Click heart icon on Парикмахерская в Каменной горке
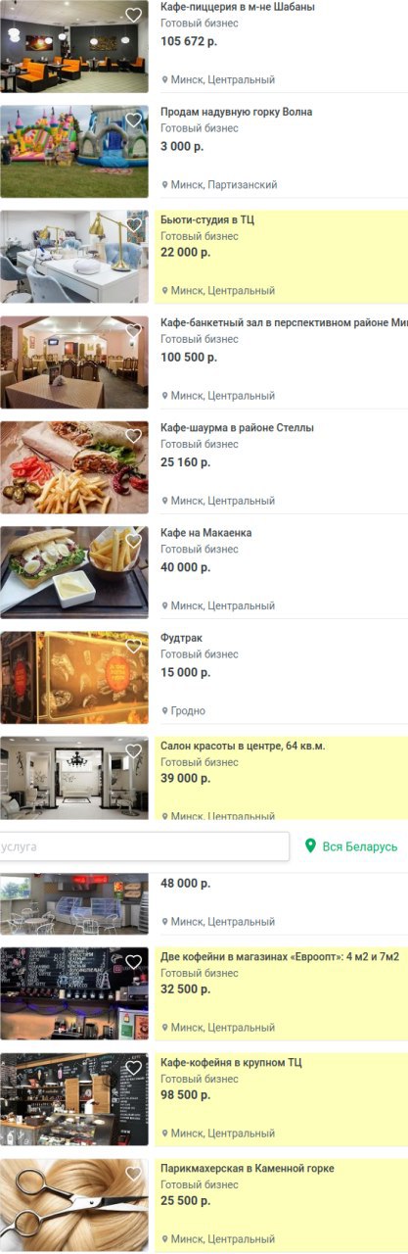The width and height of the screenshot is (408, 1254). click(x=134, y=1174)
